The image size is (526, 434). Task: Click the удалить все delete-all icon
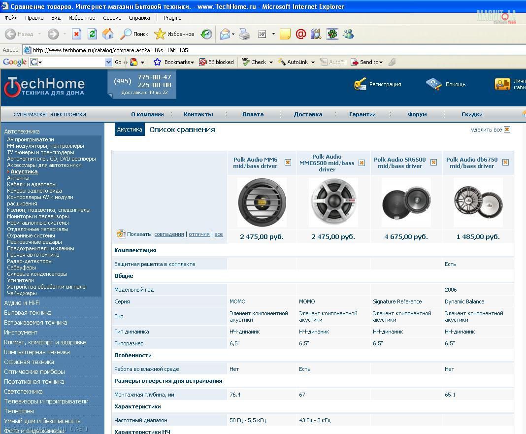pos(507,130)
